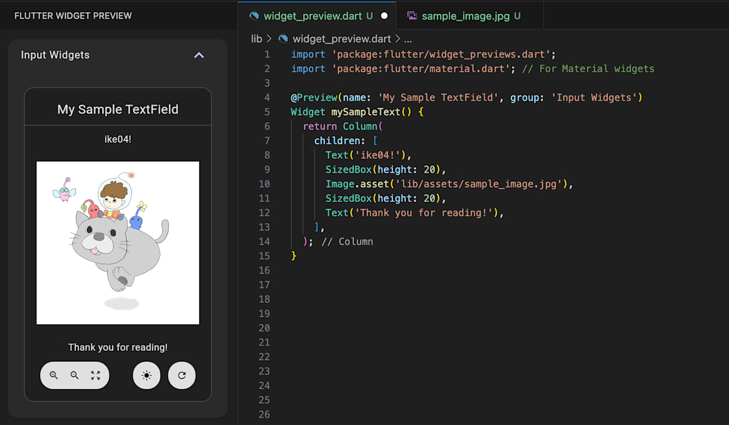Click the 'ike04!' text in preview

(x=118, y=139)
